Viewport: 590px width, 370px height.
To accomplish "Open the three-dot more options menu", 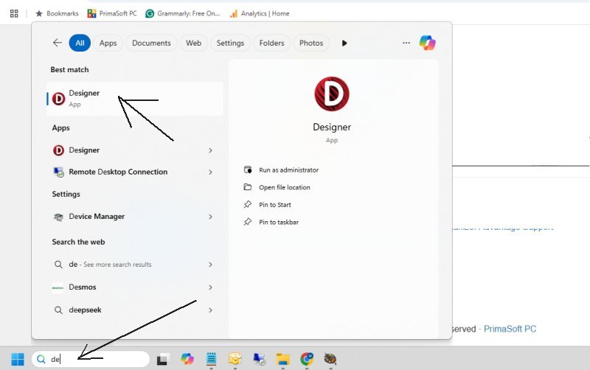I will click(x=406, y=43).
